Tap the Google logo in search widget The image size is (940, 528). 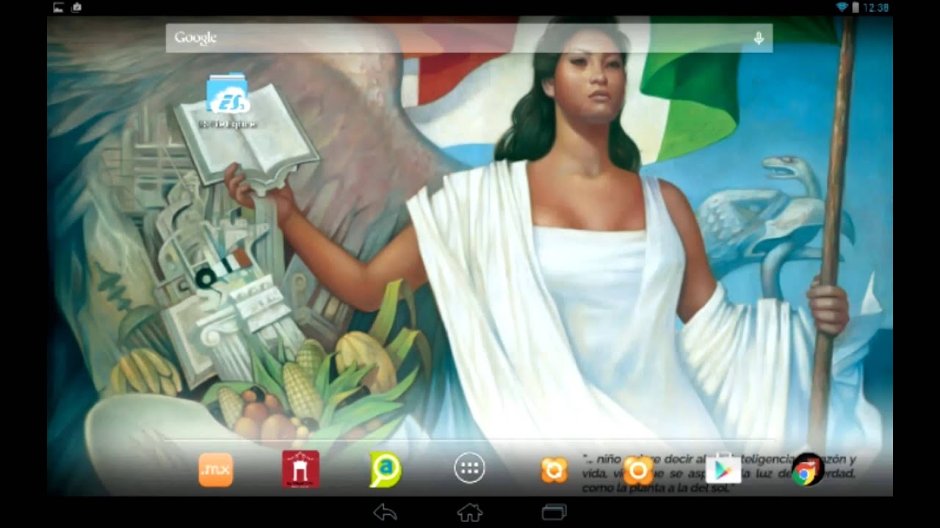195,38
